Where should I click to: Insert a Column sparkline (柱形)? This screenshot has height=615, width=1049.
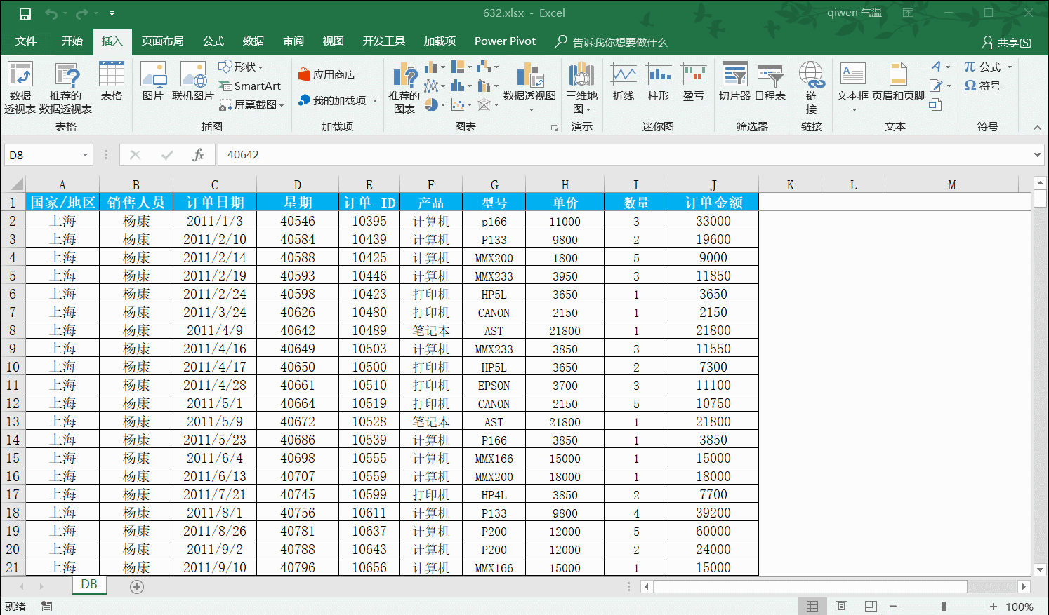[659, 82]
